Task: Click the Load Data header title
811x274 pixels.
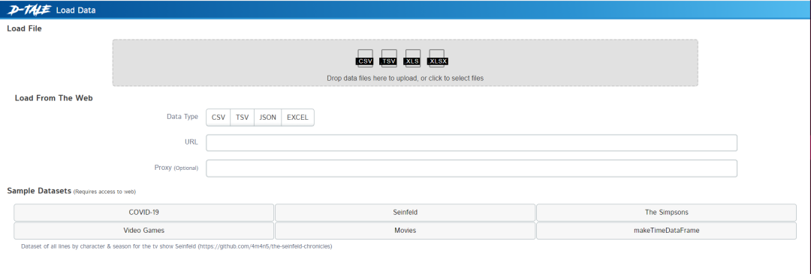Action: (76, 10)
